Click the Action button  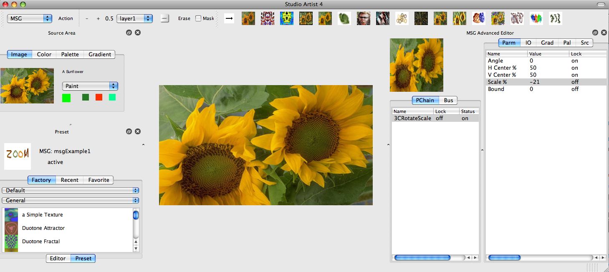66,18
